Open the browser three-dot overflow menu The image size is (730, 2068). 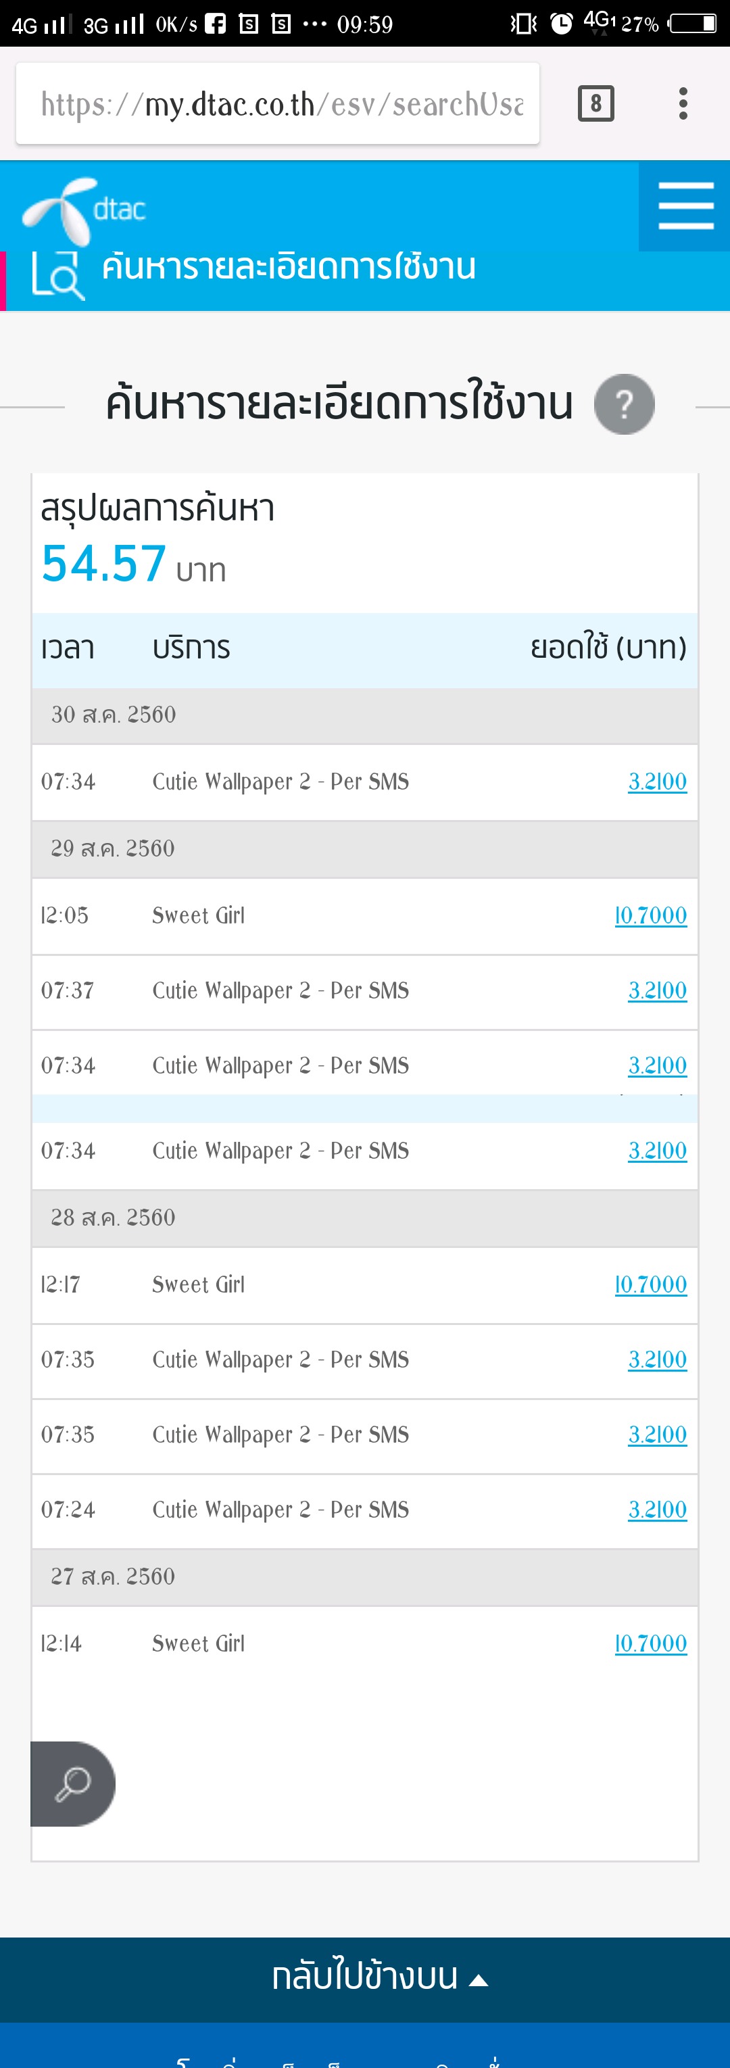point(683,103)
